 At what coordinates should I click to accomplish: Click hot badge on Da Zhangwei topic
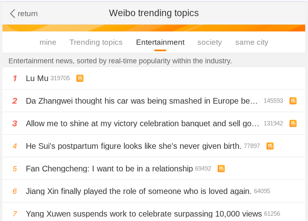tap(293, 101)
